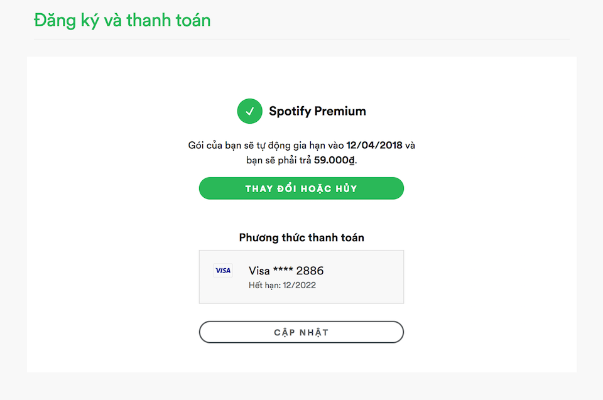
Task: Click the green checkmark next to Spotify Premium
Action: 249,111
